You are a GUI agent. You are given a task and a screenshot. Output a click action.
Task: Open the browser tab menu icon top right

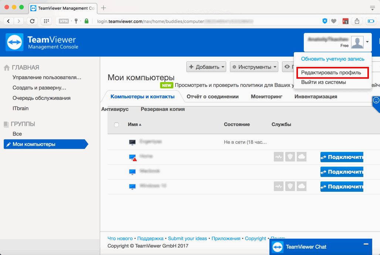373,8
